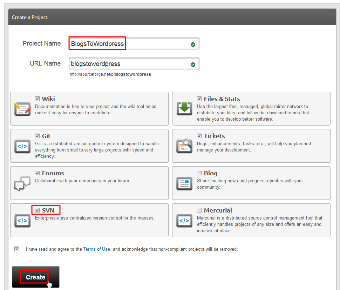This screenshot has width=340, height=290.
Task: Uncheck the Files & Stats checkbox
Action: coord(199,99)
